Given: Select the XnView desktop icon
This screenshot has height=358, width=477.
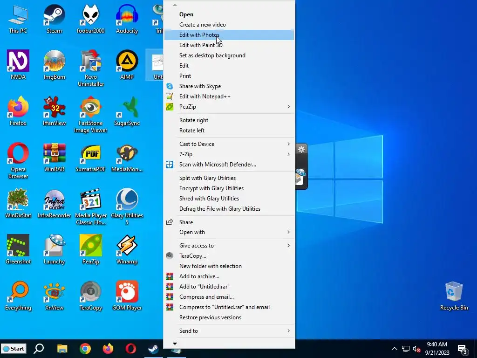Looking at the screenshot, I should pos(54,296).
